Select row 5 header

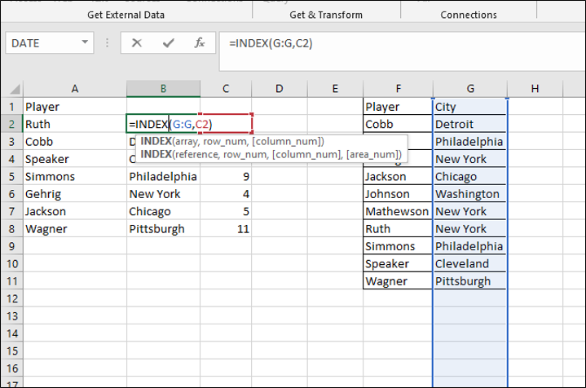point(11,176)
